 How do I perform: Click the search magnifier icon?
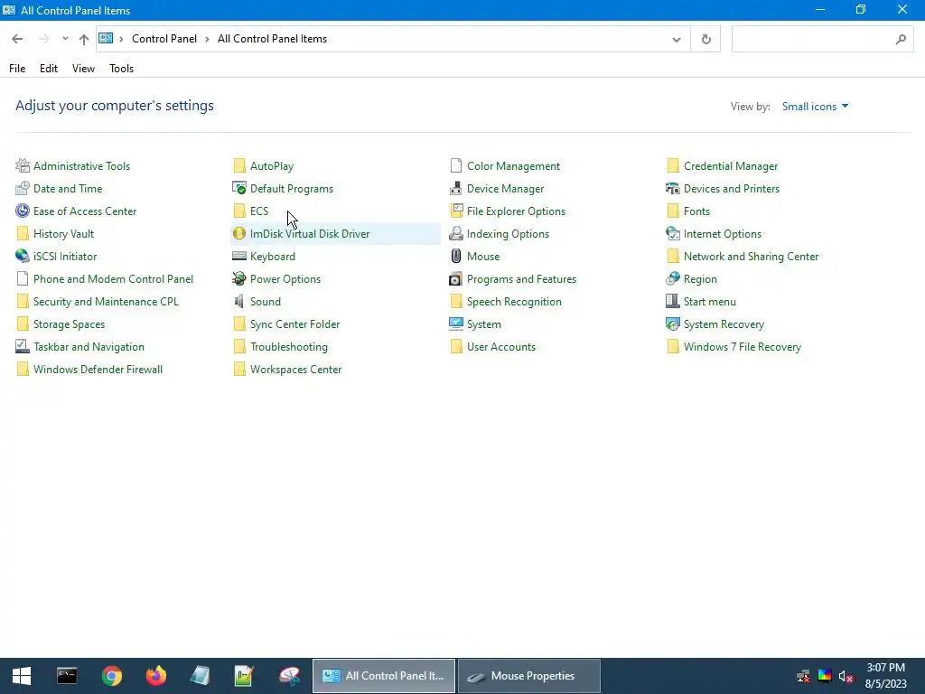[901, 40]
